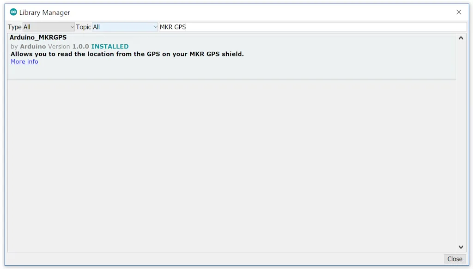Click the Close button at bottom

click(455, 259)
